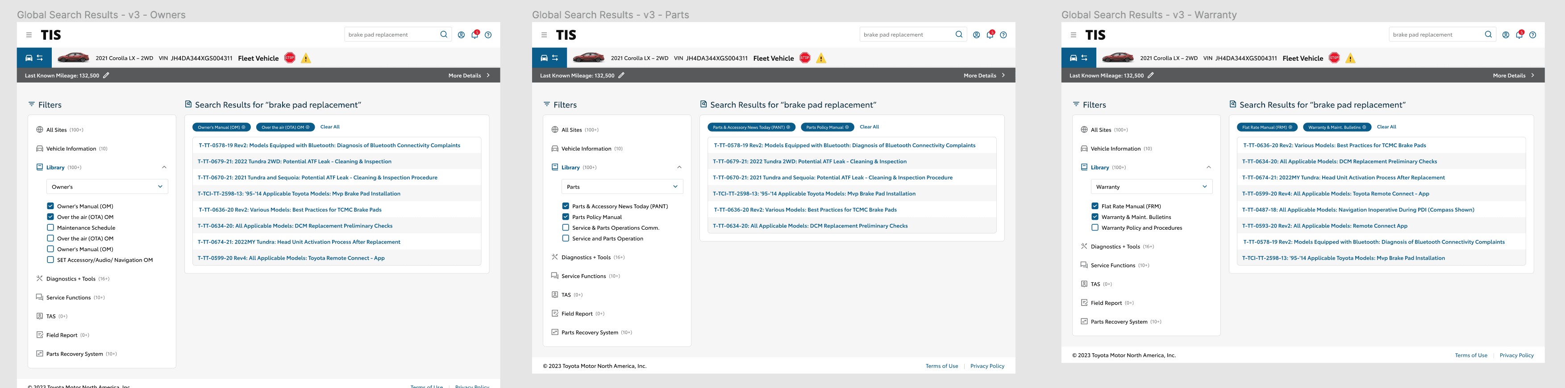Click search magnifier icon in Owners frame

click(x=444, y=35)
